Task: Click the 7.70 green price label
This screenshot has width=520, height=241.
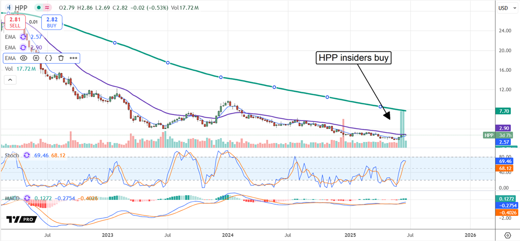Action: [x=504, y=111]
